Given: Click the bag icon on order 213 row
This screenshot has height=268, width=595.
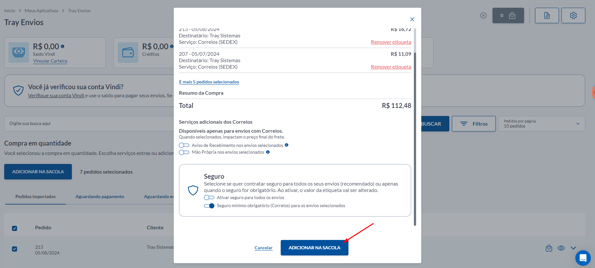Looking at the screenshot, I should click(549, 248).
